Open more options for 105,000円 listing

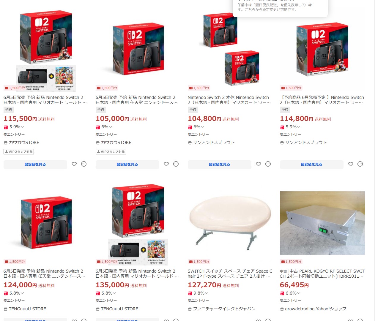(x=176, y=164)
